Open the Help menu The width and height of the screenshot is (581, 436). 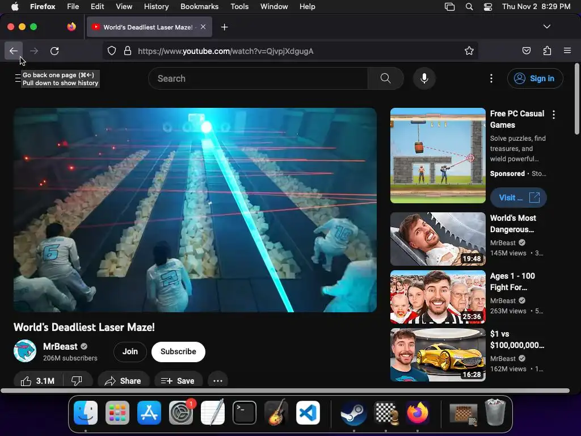pos(307,6)
